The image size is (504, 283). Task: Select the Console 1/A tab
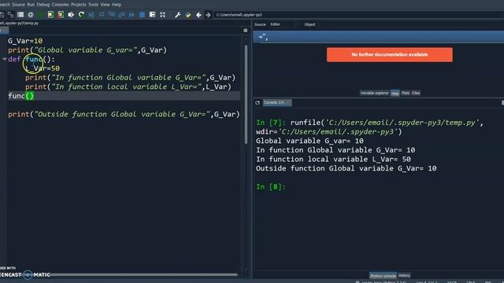pos(277,103)
